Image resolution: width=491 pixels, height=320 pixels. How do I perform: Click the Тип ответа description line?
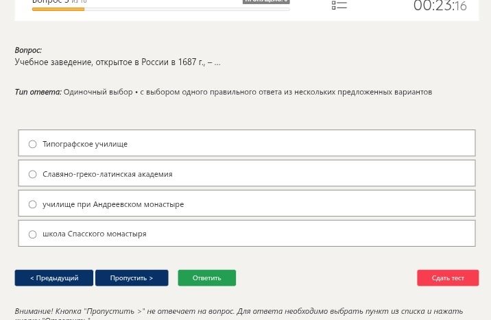(x=224, y=92)
